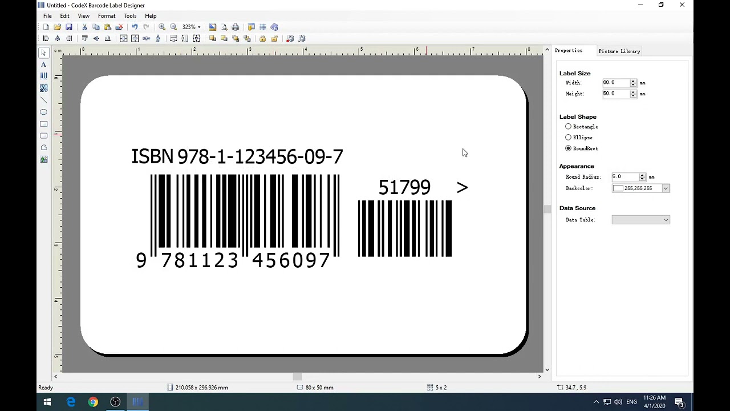
Task: Select the Ellipse label shape
Action: (x=568, y=138)
